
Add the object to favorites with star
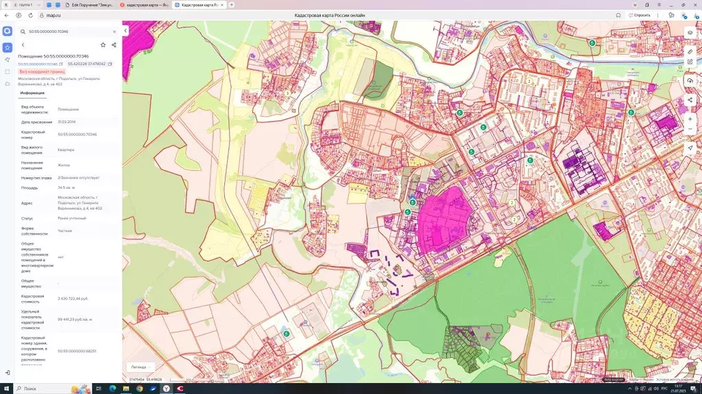point(103,45)
